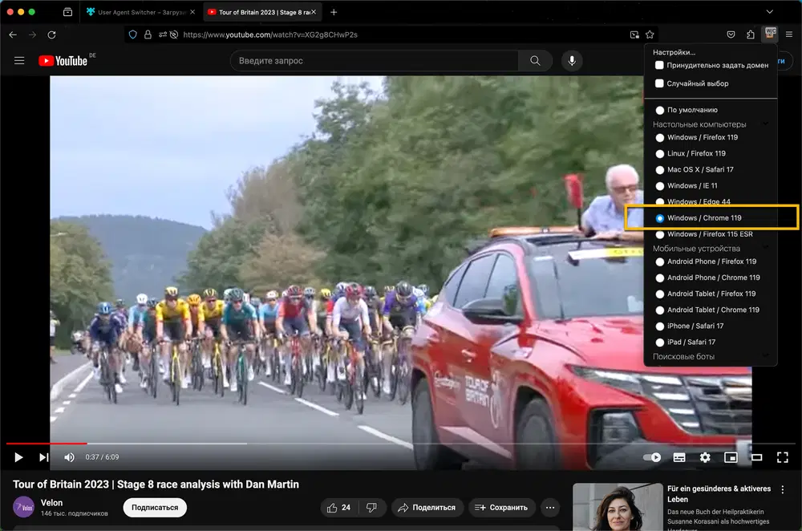Select Windows / Firefox 115 ESR
Screen dimensions: 802x531
660,234
